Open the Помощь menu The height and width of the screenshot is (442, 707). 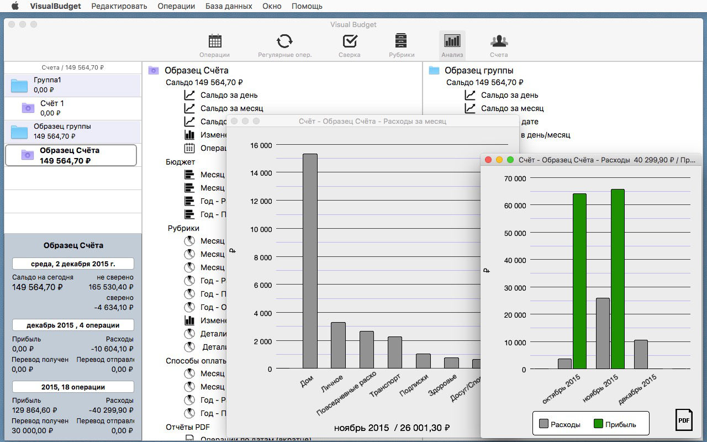(x=307, y=6)
